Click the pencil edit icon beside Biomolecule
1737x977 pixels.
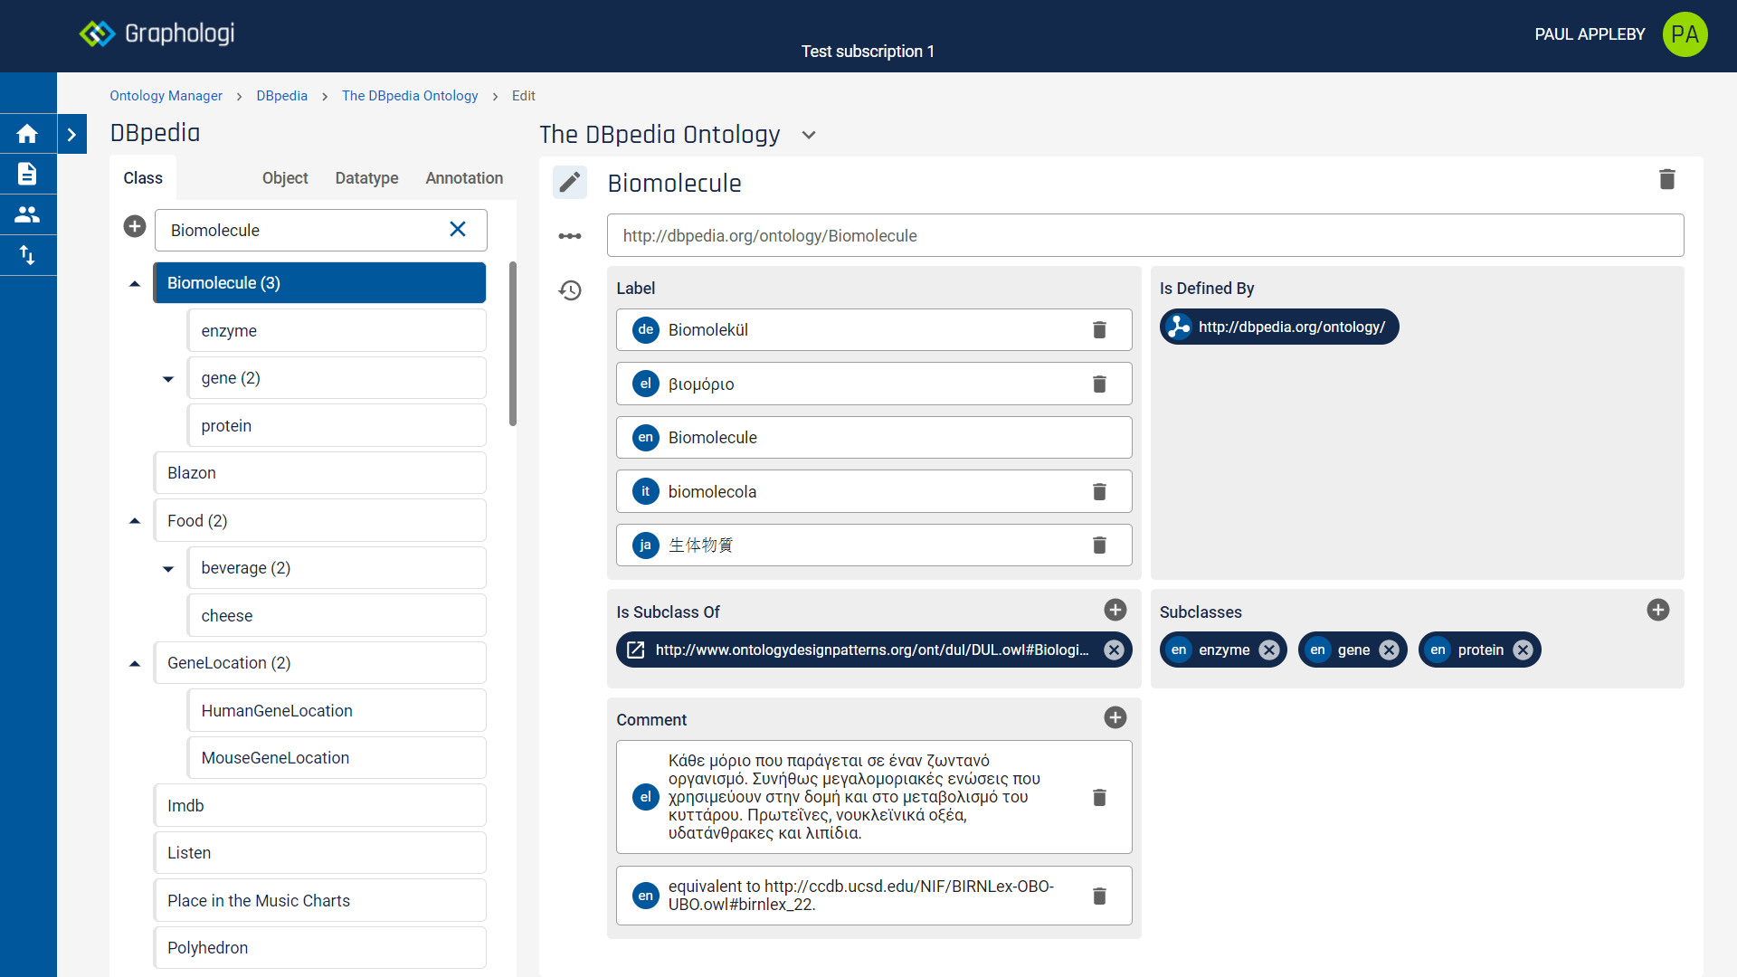[x=570, y=183]
